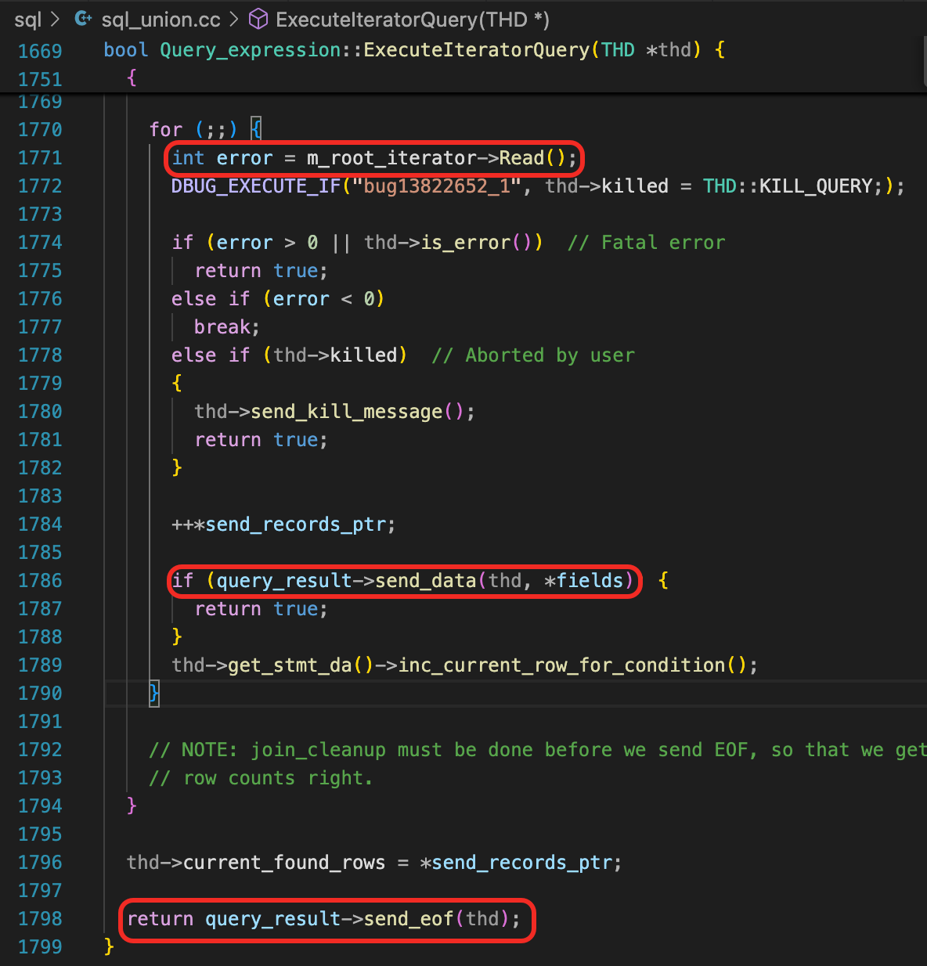
Task: Expand the ExecuteIteratorQuery(THD *) breadcrumb symbol
Action: pyautogui.click(x=412, y=20)
